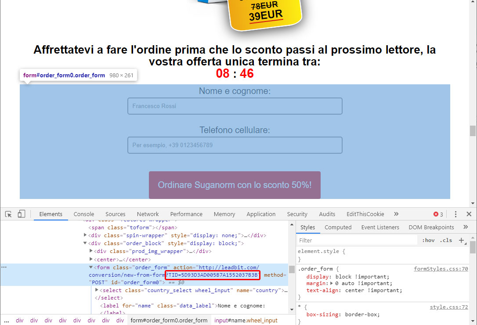Viewport: 477px width, 325px height.
Task: Click the DOM tree scrollbar down arrow
Action: point(292,310)
